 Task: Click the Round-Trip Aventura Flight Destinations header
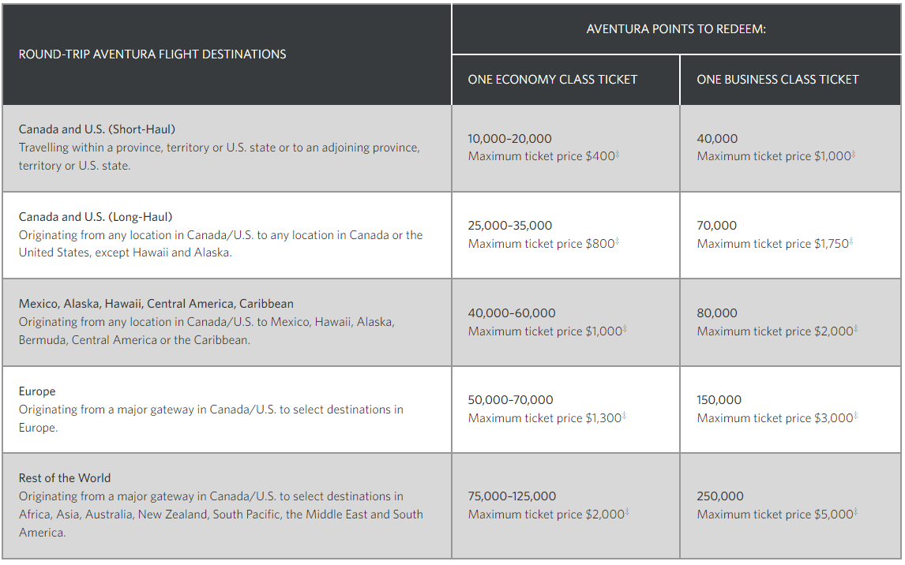click(152, 54)
